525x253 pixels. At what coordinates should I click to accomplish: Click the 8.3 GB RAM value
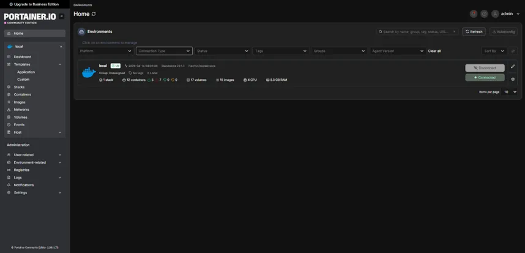point(277,80)
